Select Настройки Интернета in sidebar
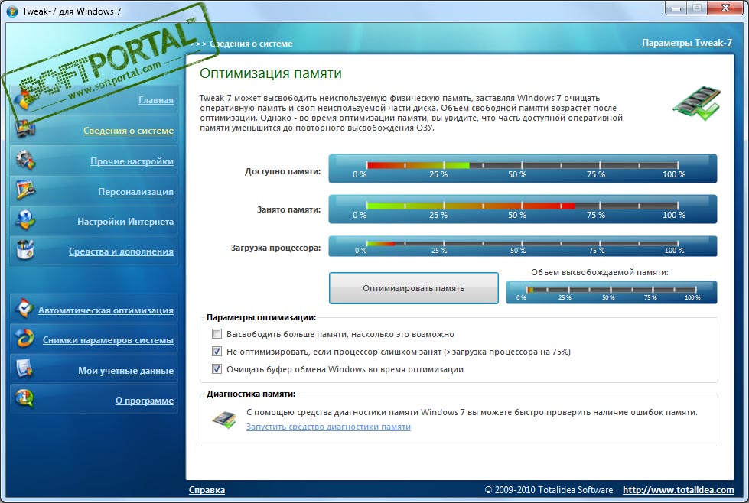Image resolution: width=749 pixels, height=503 pixels. [x=125, y=222]
